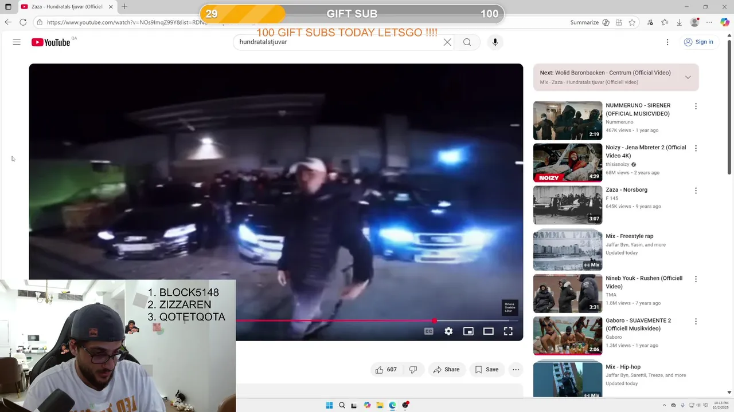Open the Noizy Jena Mbreter 2 thumbnail
The width and height of the screenshot is (734, 412).
tap(568, 163)
